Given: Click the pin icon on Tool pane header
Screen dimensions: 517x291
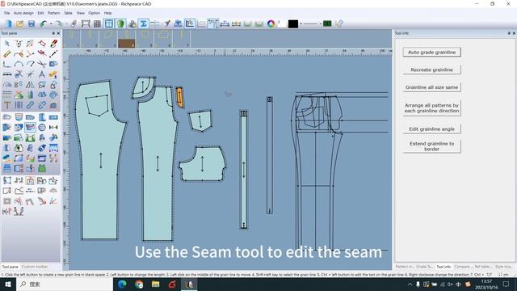Looking at the screenshot, I should pos(53,33).
